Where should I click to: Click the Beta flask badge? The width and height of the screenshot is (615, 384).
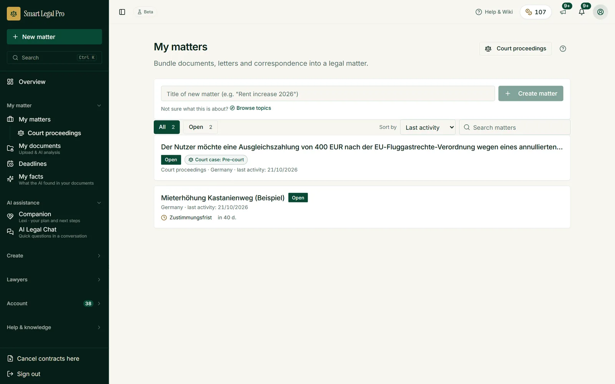coord(145,12)
